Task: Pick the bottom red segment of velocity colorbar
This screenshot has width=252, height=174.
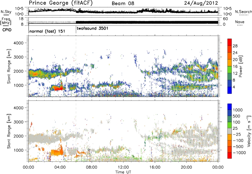Action: (230, 155)
